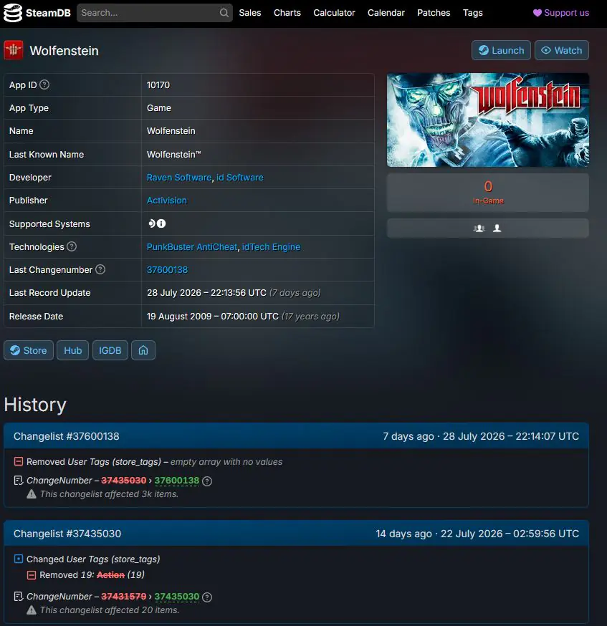Viewport: 607px width, 626px height.
Task: Open the Calculator page
Action: 334,13
